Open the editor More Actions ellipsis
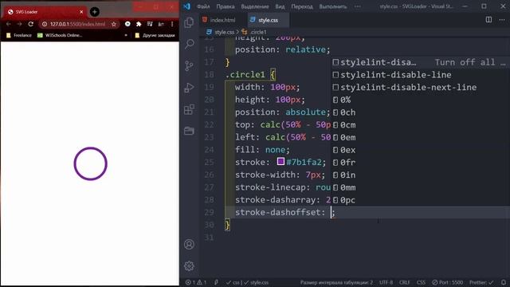The width and height of the screenshot is (510, 287). point(502,20)
